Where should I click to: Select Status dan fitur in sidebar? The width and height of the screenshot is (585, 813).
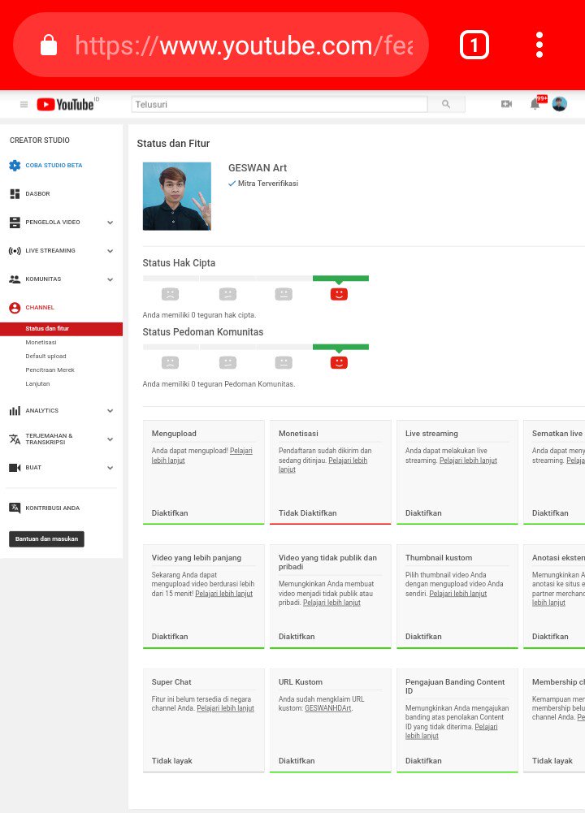[61, 329]
